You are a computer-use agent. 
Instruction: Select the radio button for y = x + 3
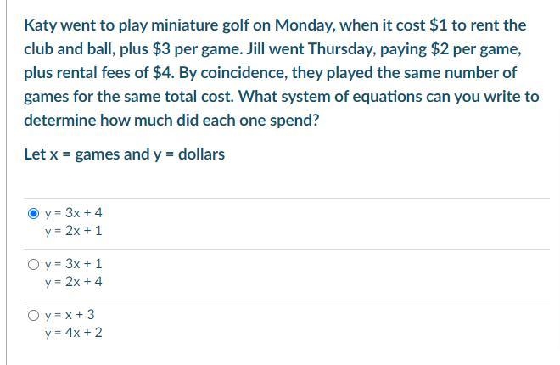click(x=33, y=316)
